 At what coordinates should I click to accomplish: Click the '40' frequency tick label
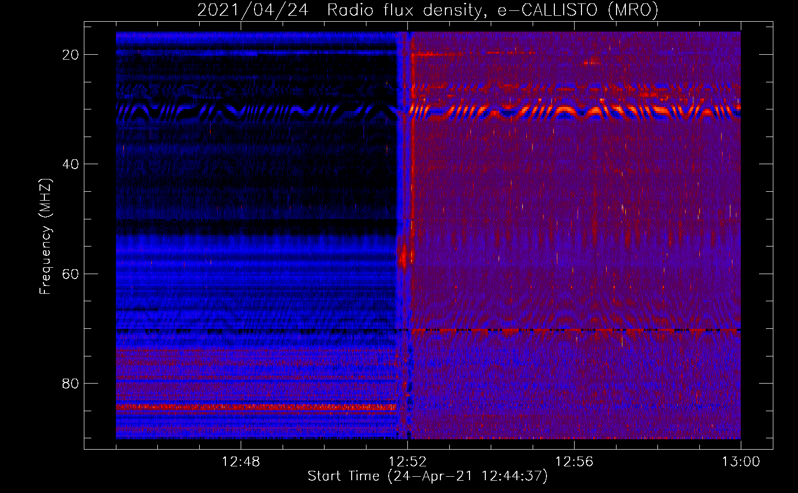click(x=71, y=164)
